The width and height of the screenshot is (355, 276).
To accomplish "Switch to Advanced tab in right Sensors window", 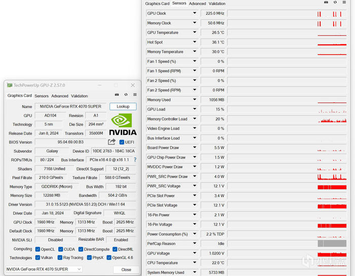I will click(197, 4).
